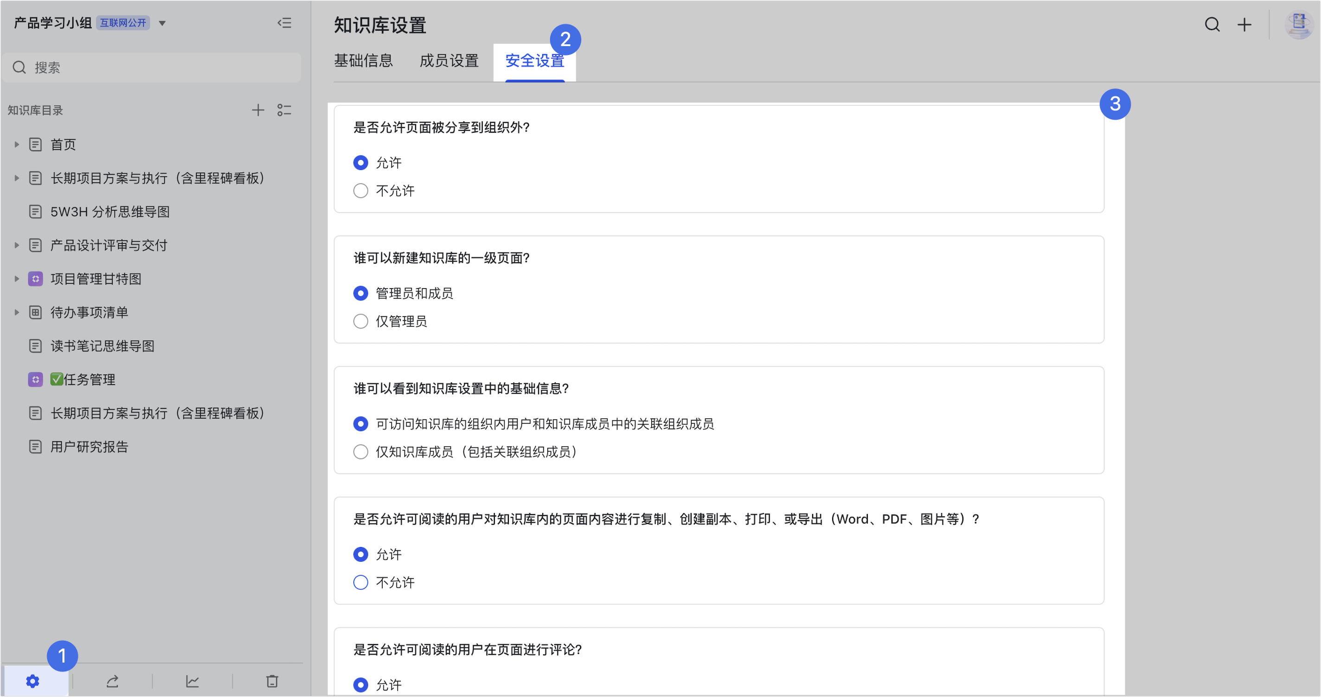Click the 互联网公开 badge
This screenshot has height=697, width=1321.
click(122, 23)
